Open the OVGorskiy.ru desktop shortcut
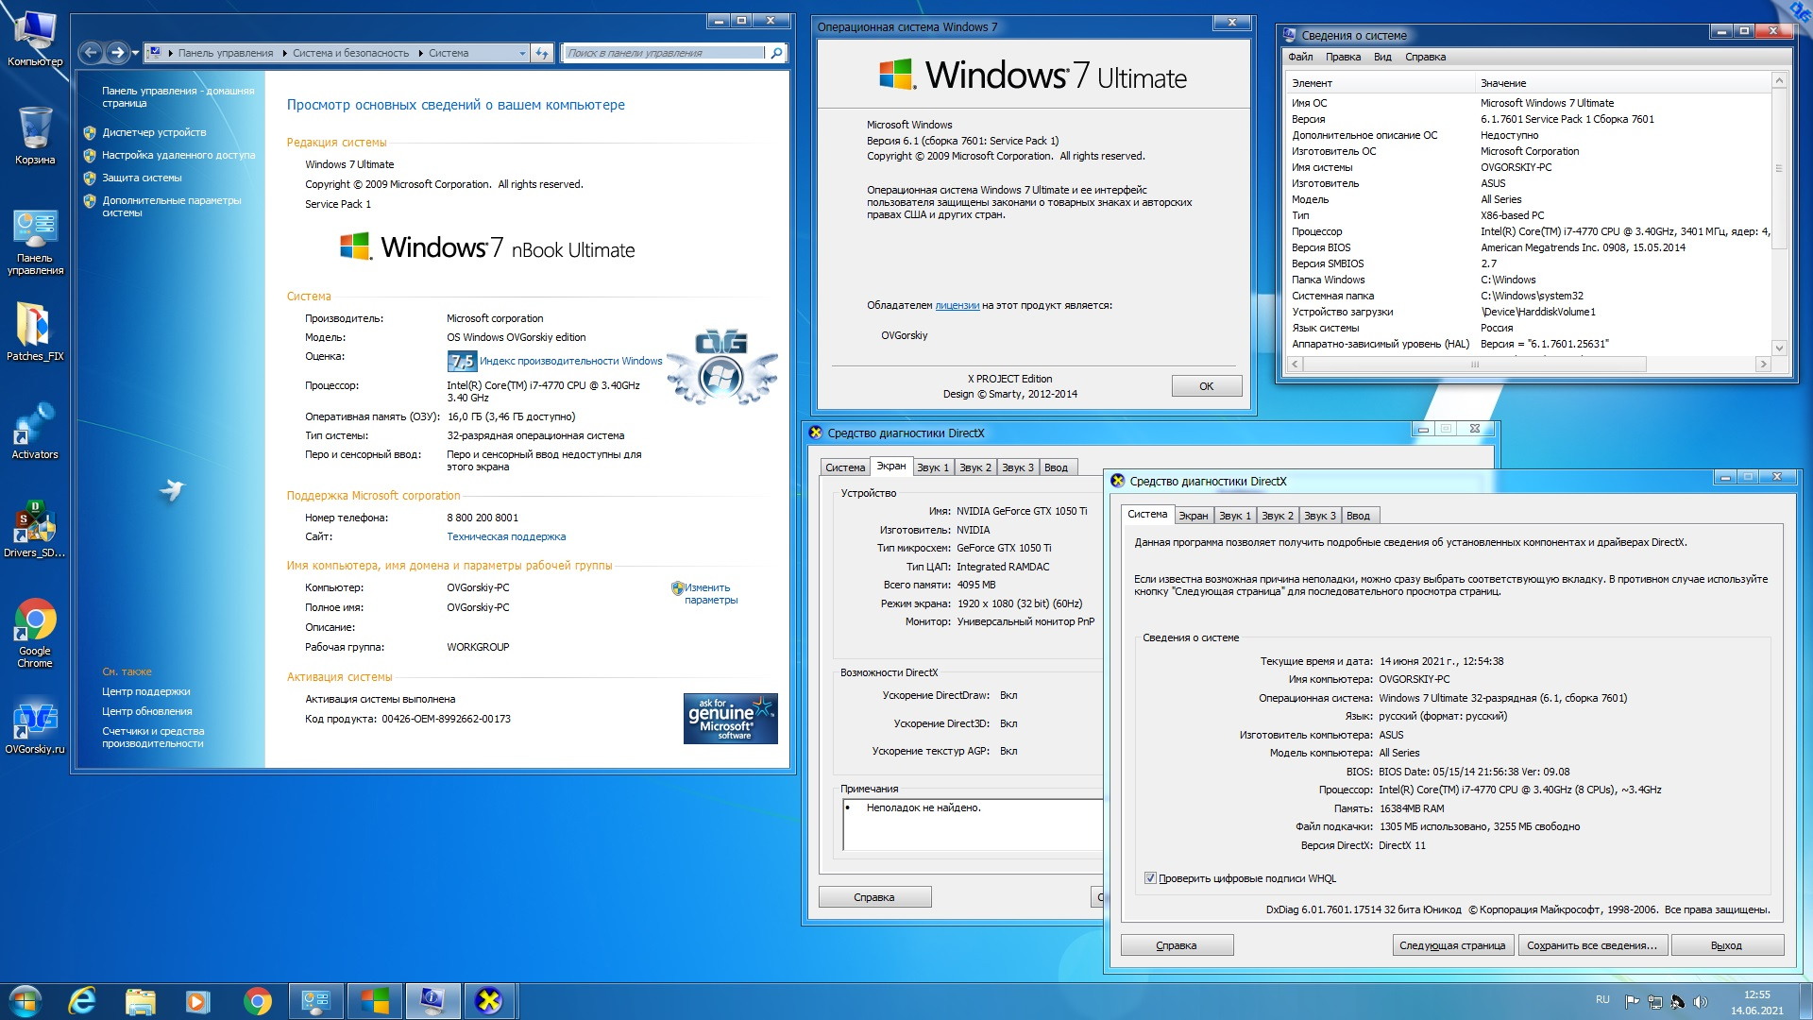Image resolution: width=1813 pixels, height=1020 pixels. 35,720
